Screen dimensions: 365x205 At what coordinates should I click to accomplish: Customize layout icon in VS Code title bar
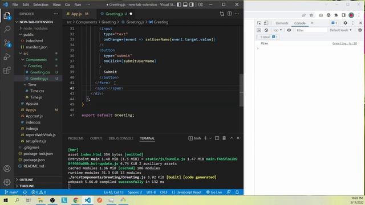point(200,5)
